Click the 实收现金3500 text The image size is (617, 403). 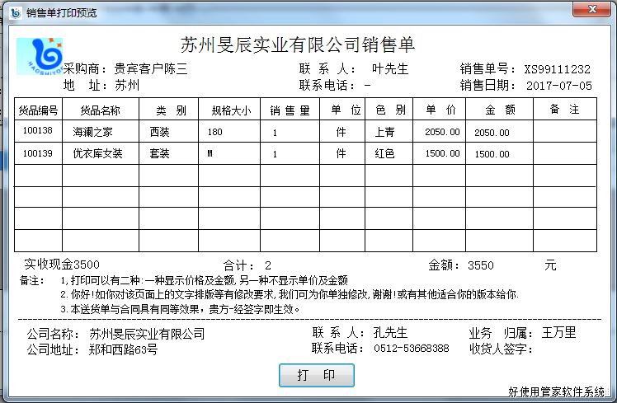point(62,265)
